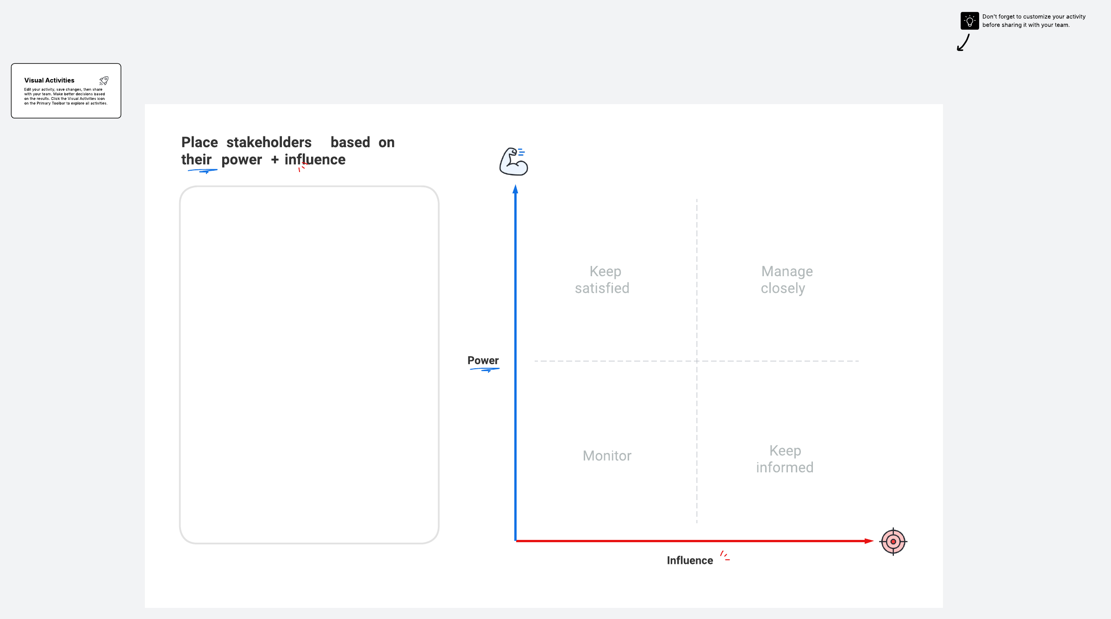1111x619 pixels.
Task: Click the "Don't forget to customize" tip text
Action: click(1034, 21)
